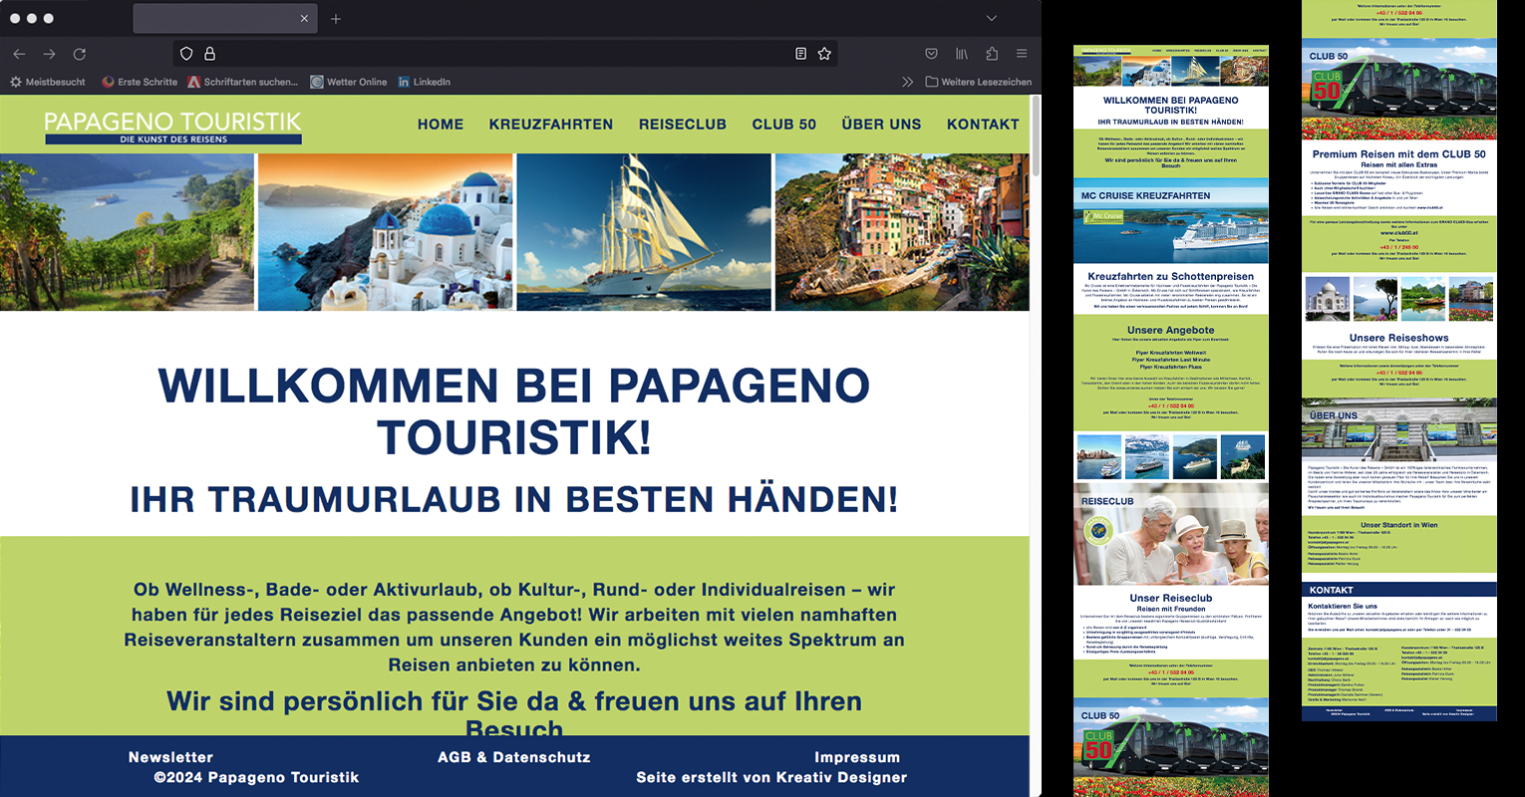Click the browser back arrow
Viewport: 1525px width, 797px height.
pyautogui.click(x=19, y=54)
